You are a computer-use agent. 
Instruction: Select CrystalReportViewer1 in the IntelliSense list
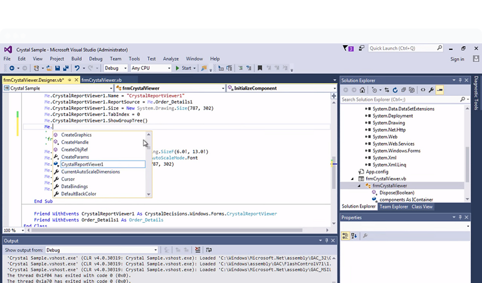pyautogui.click(x=82, y=164)
